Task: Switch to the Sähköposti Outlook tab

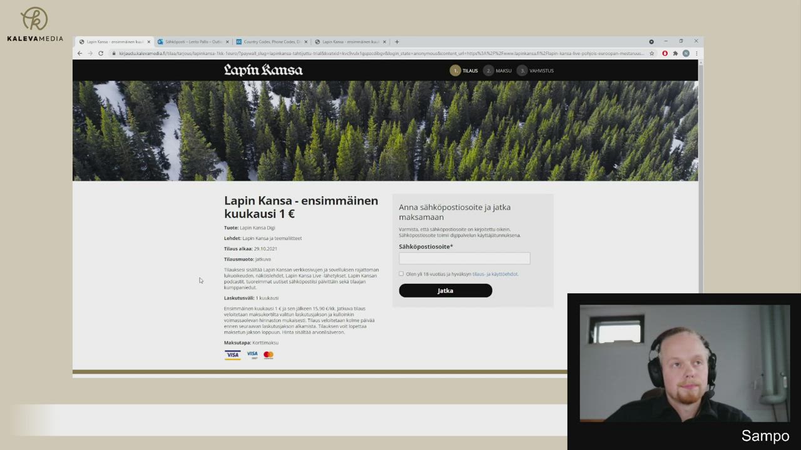Action: (x=193, y=42)
